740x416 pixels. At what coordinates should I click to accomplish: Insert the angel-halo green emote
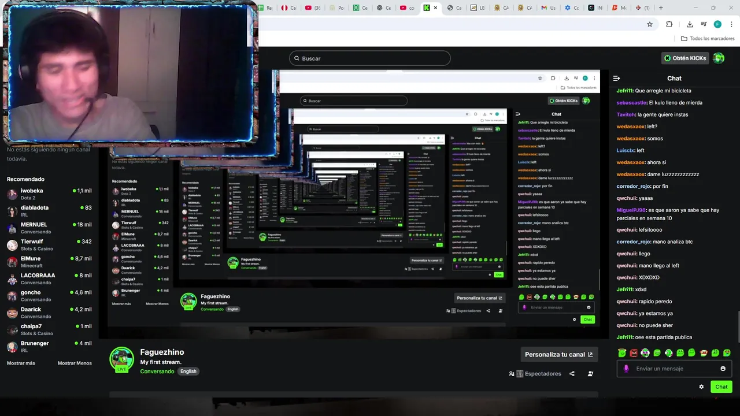pyautogui.click(x=622, y=352)
